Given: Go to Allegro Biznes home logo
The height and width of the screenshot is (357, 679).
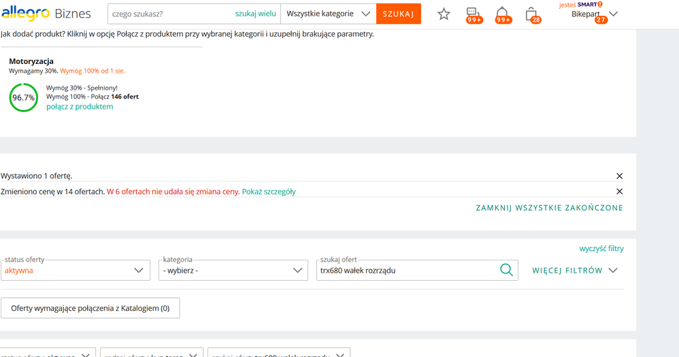Looking at the screenshot, I should click(46, 14).
